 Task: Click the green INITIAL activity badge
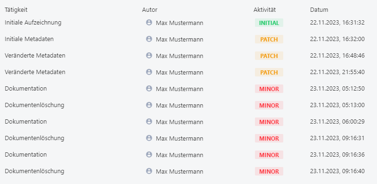click(269, 23)
